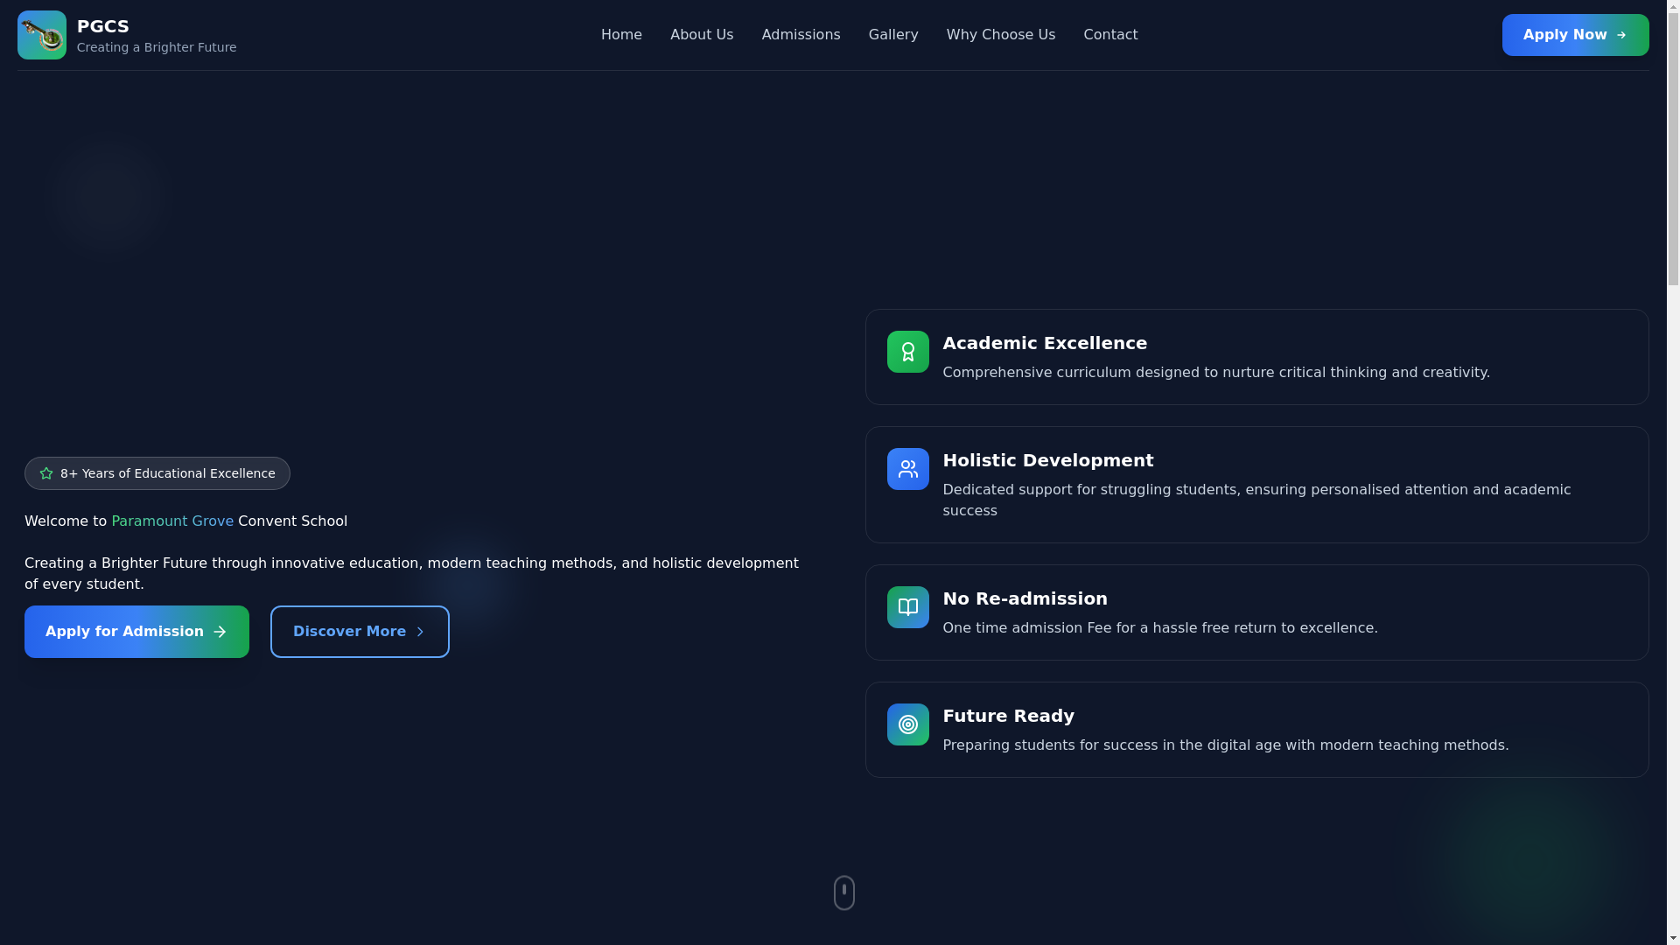Click the page vertical scrollbar
This screenshot has height=945, width=1680.
(x=1673, y=472)
